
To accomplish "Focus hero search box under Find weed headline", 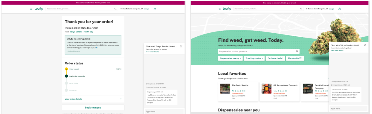I will (x=259, y=51).
